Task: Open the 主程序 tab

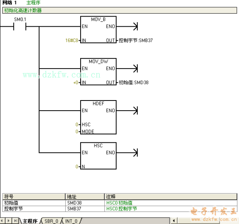Action: click(30, 221)
